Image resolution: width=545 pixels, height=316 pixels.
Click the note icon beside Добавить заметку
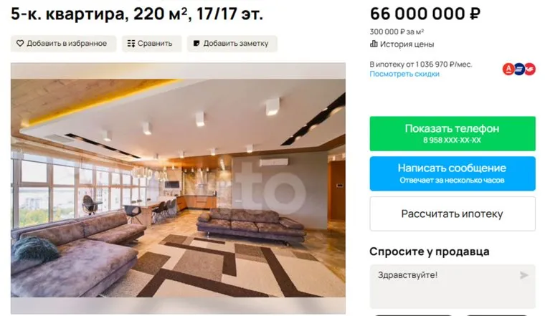click(x=196, y=44)
